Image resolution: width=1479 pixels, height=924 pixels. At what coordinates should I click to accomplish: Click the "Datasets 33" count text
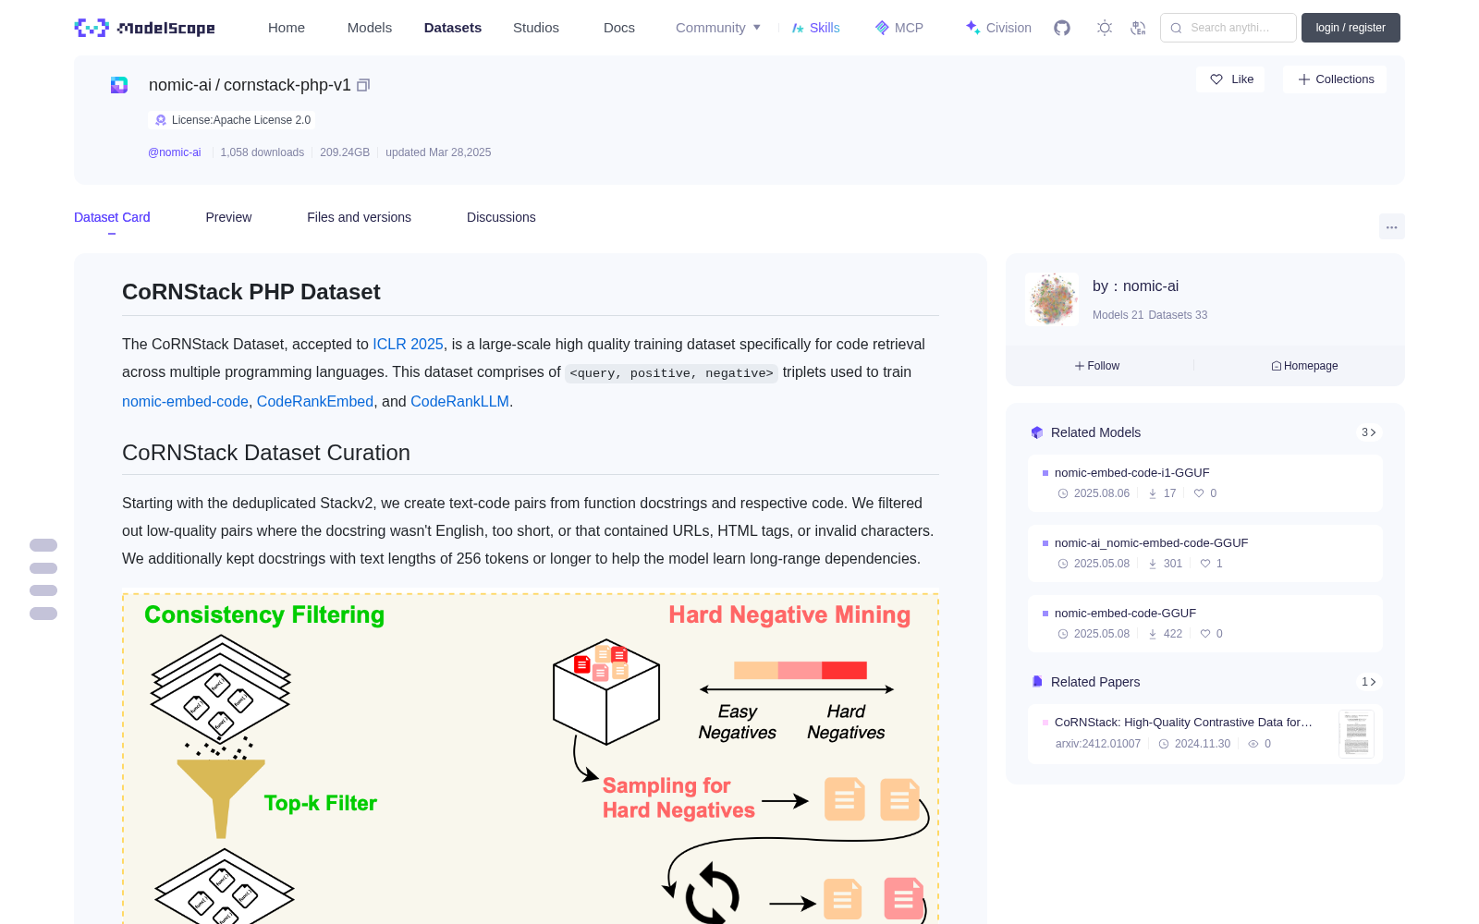click(x=1178, y=315)
